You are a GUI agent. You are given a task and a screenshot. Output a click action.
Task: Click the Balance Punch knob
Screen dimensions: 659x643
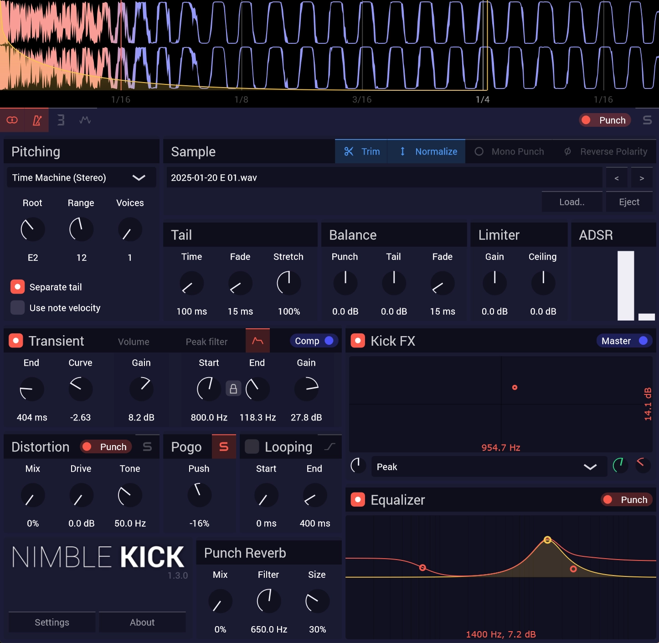click(345, 283)
